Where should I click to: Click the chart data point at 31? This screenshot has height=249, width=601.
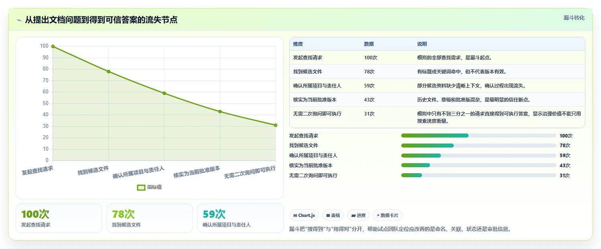tap(276, 125)
